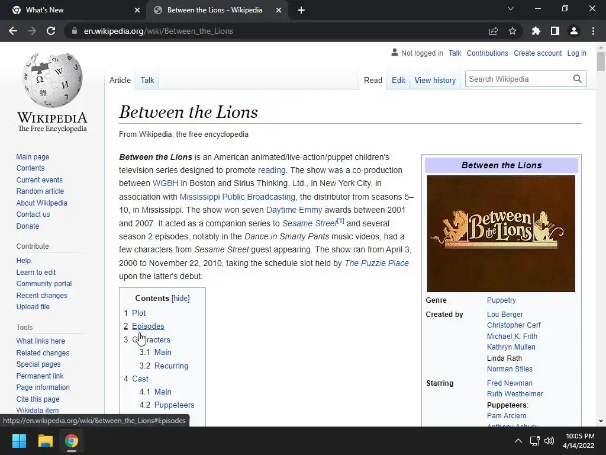Click the address bar URL
Viewport: 606px width, 455px height.
point(159,31)
